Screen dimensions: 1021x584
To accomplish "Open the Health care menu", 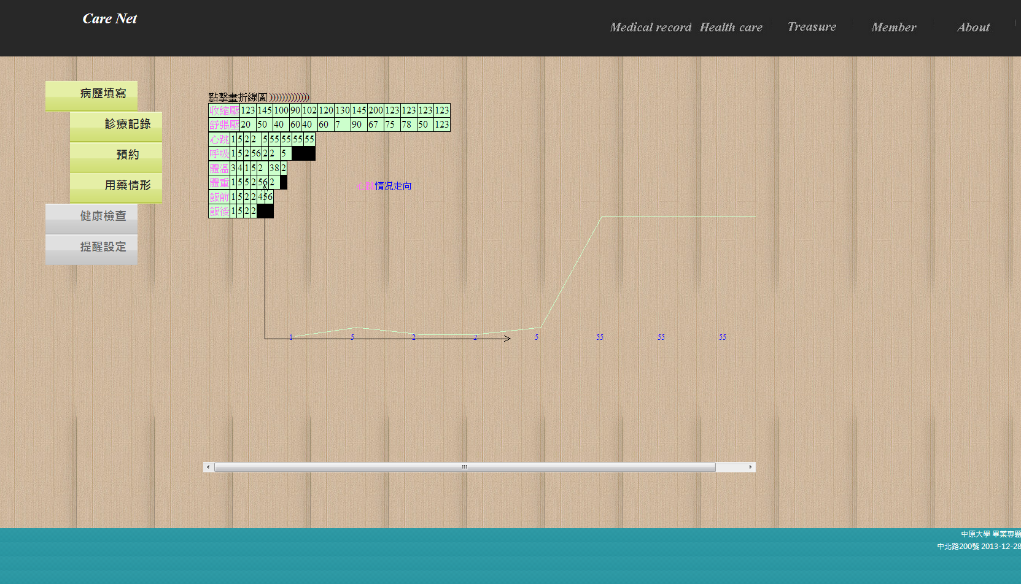I will (x=731, y=28).
